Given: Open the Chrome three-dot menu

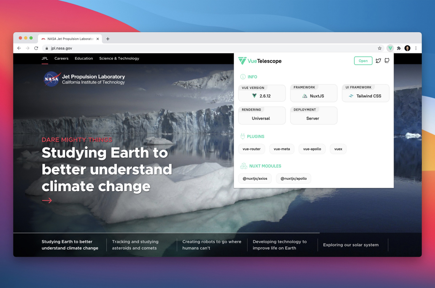Looking at the screenshot, I should (416, 48).
